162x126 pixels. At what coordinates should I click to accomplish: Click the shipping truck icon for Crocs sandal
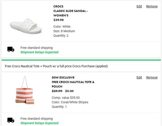pos(11,49)
